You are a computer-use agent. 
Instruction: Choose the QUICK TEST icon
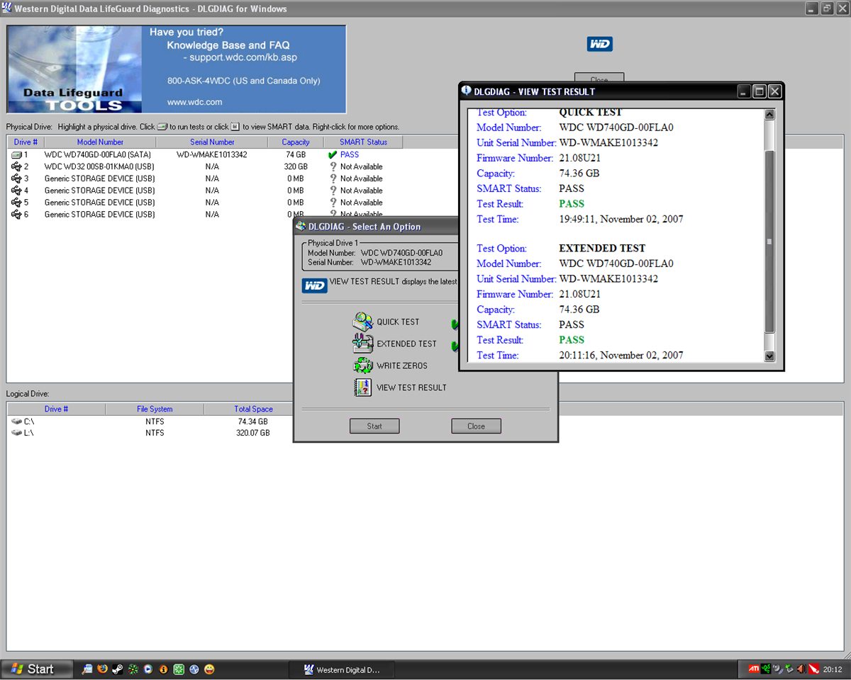coord(362,322)
